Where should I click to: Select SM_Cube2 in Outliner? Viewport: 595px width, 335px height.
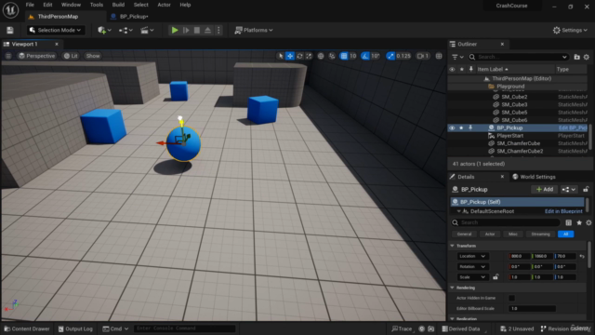point(514,97)
